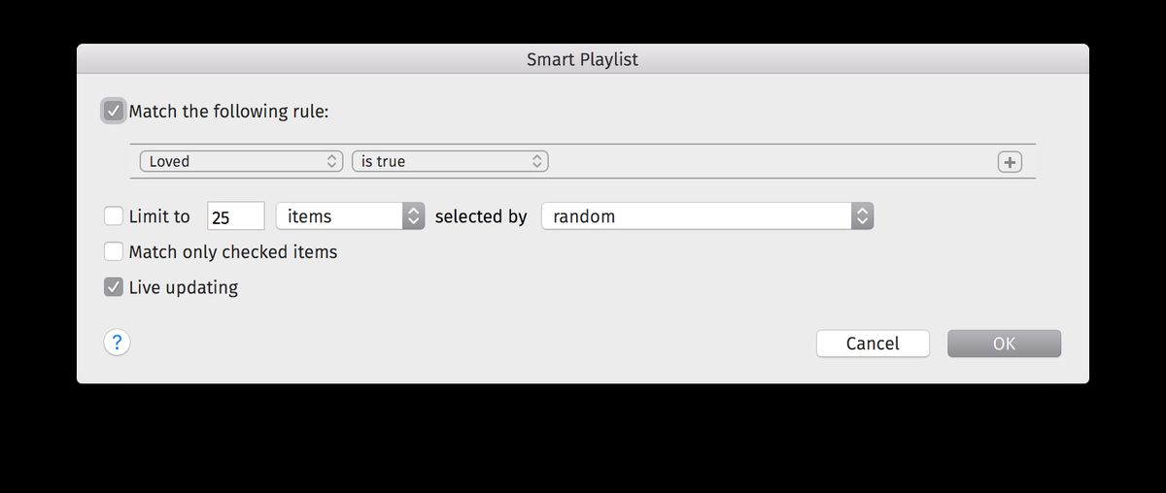Disable the 'Live updating' checkbox
Image resolution: width=1166 pixels, height=493 pixels.
pos(114,287)
